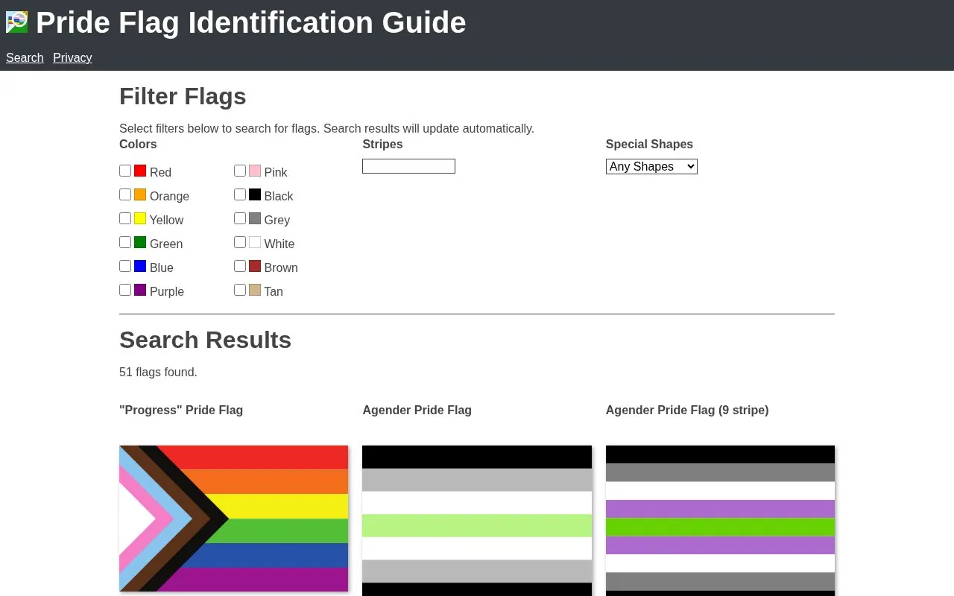Tick the Green color checkbox
The height and width of the screenshot is (596, 954).
pyautogui.click(x=125, y=242)
